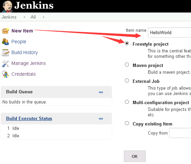Click the Freestyle project label
Viewport: 191px width, 164px height.
point(151,44)
